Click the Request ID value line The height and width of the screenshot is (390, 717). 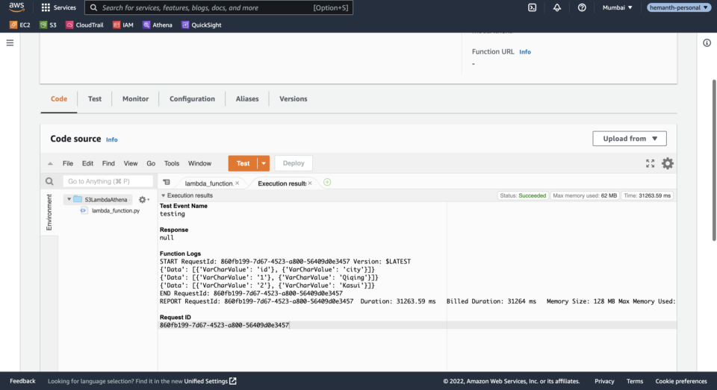click(224, 325)
